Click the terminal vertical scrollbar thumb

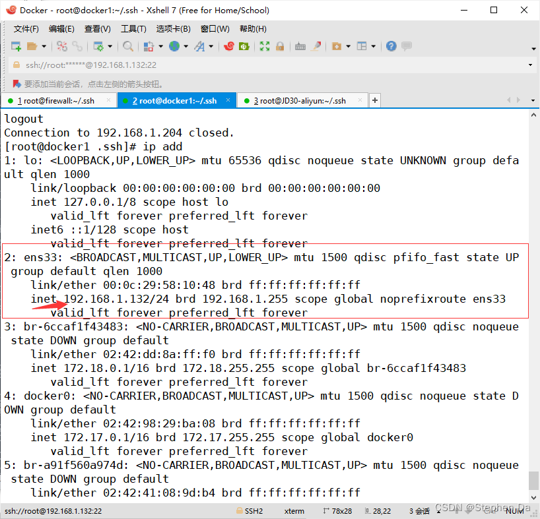pyautogui.click(x=533, y=480)
